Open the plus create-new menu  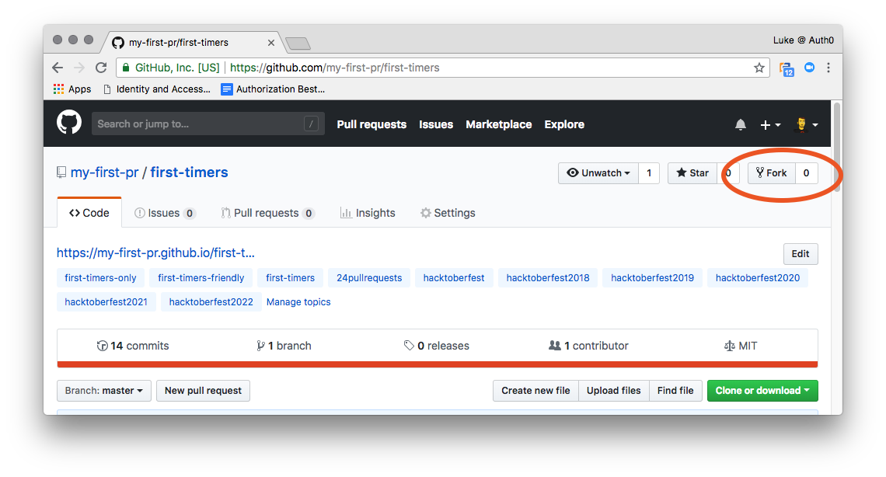pos(769,125)
